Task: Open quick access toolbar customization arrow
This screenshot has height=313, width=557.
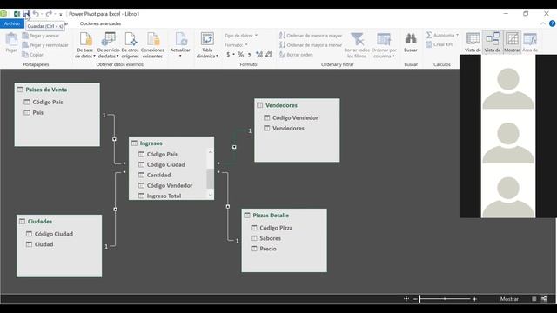Action: tap(61, 14)
